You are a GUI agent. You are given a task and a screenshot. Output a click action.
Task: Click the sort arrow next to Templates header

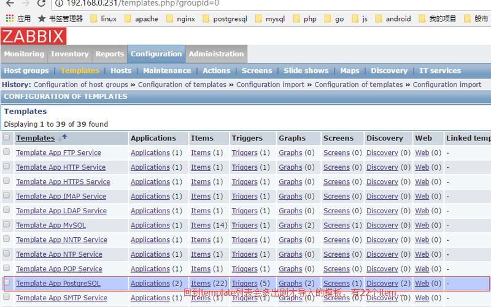pos(64,138)
